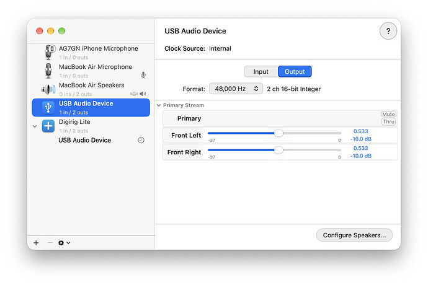The image size is (428, 285).
Task: Add a new audio device with plus button
Action: [36, 243]
